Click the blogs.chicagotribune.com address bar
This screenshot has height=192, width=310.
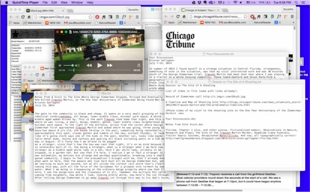[x=218, y=17]
